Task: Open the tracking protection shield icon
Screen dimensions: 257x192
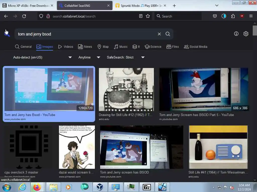Action: 41,16
